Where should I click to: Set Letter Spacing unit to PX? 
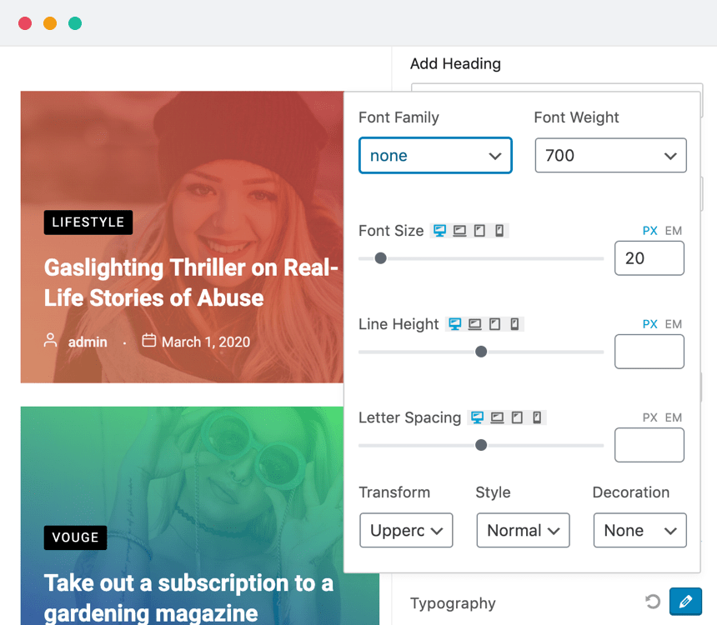[650, 417]
